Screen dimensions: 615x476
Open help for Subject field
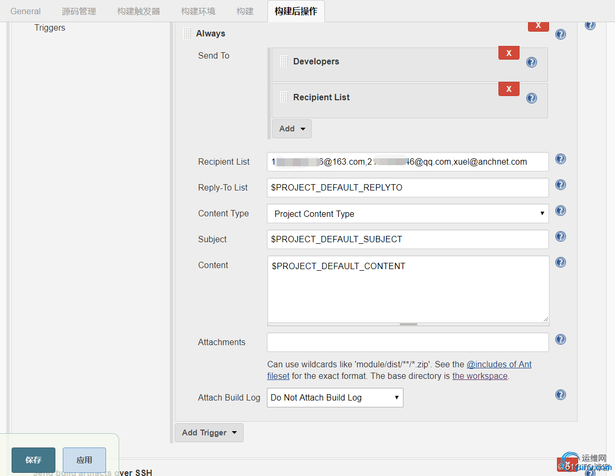click(561, 236)
